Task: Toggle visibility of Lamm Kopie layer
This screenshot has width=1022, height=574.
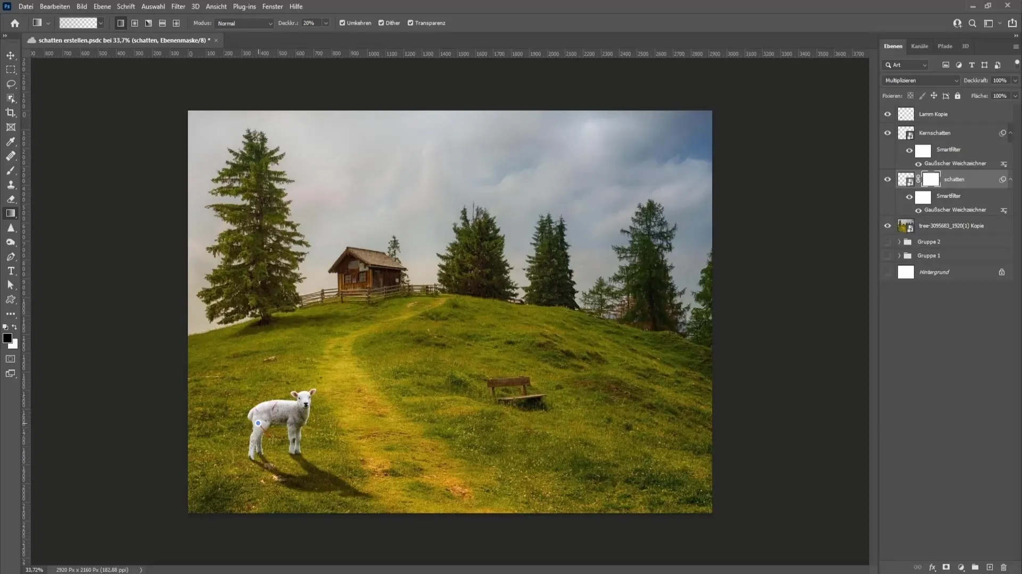Action: pos(887,114)
